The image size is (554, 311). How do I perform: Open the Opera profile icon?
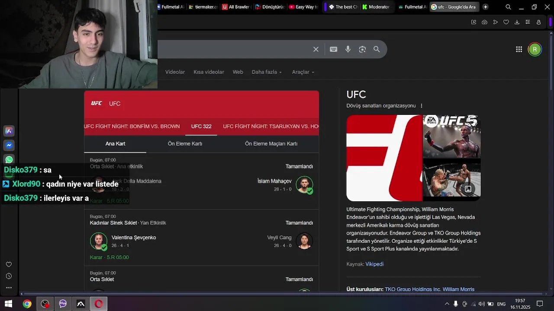(x=539, y=22)
